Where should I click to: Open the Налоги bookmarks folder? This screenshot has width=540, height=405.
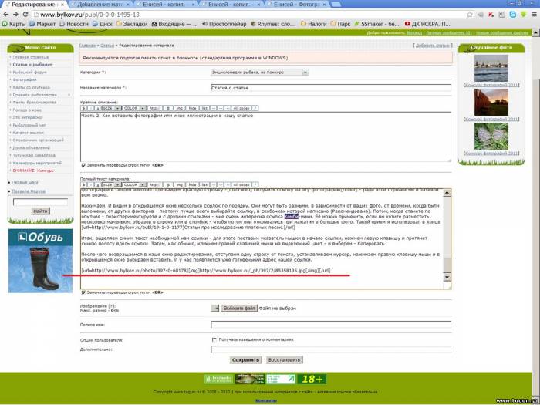(313, 24)
